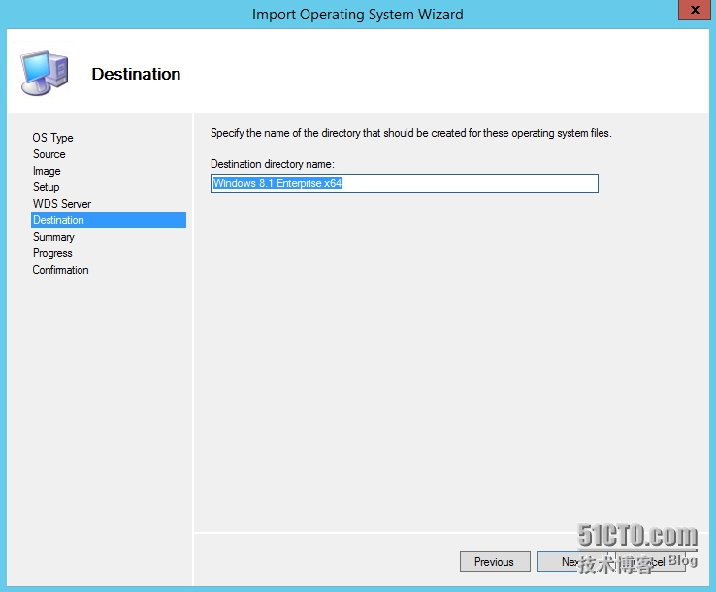Select the Setup step in sidebar
This screenshot has width=716, height=592.
47,187
